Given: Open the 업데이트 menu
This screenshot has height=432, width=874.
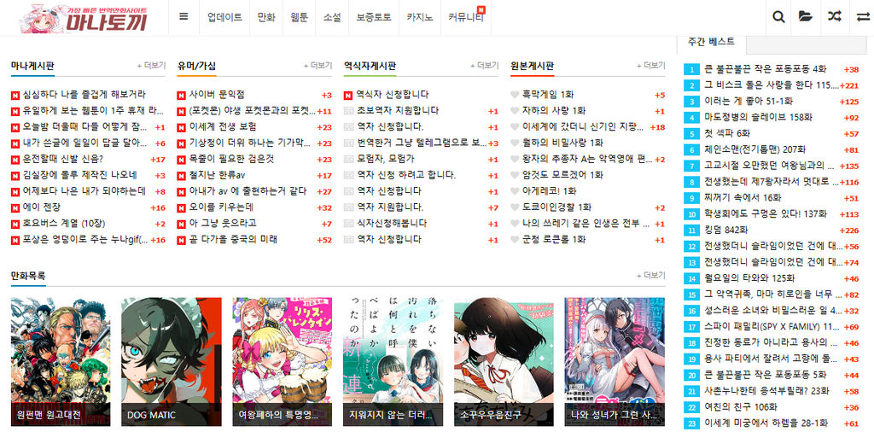Looking at the screenshot, I should pyautogui.click(x=224, y=17).
